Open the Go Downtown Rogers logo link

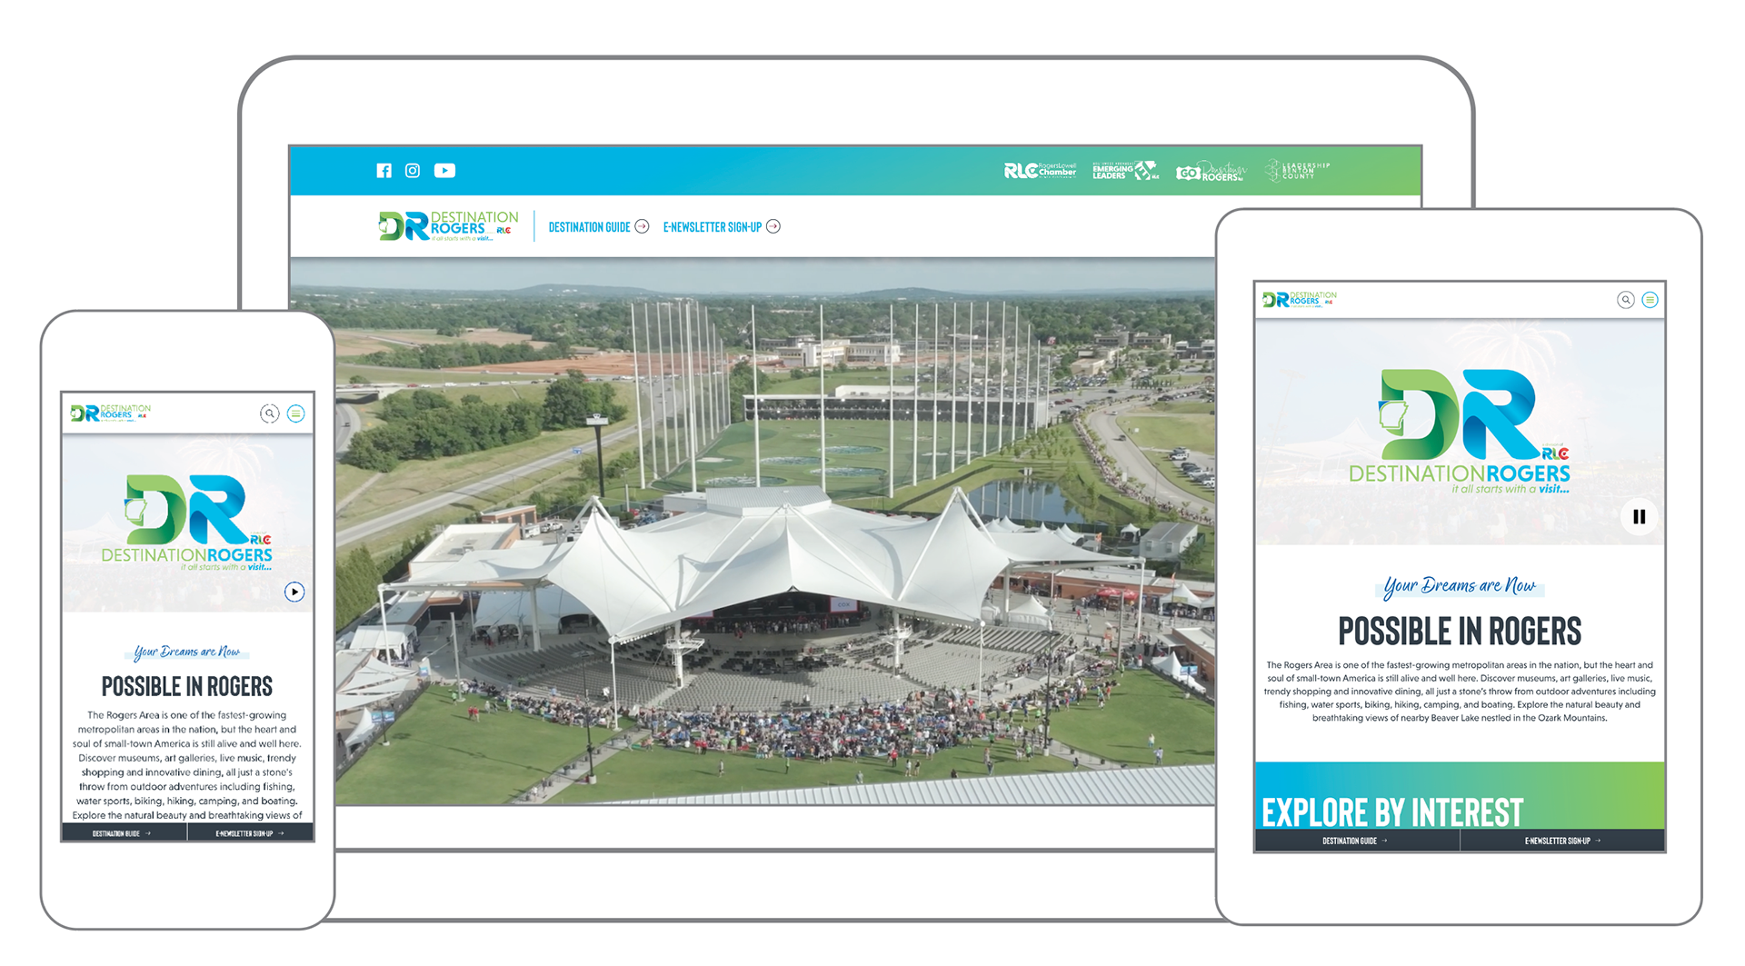click(x=1211, y=171)
